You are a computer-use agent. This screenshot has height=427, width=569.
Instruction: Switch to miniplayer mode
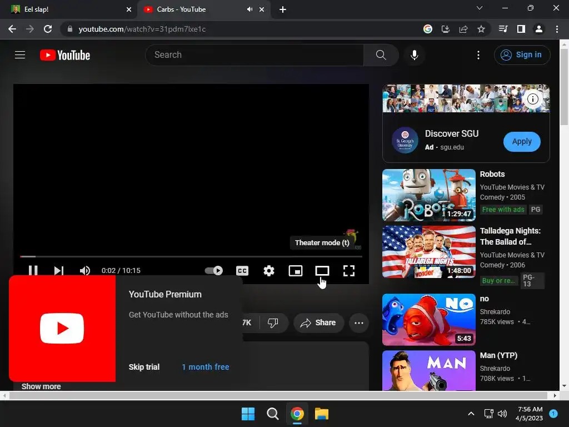coord(296,271)
